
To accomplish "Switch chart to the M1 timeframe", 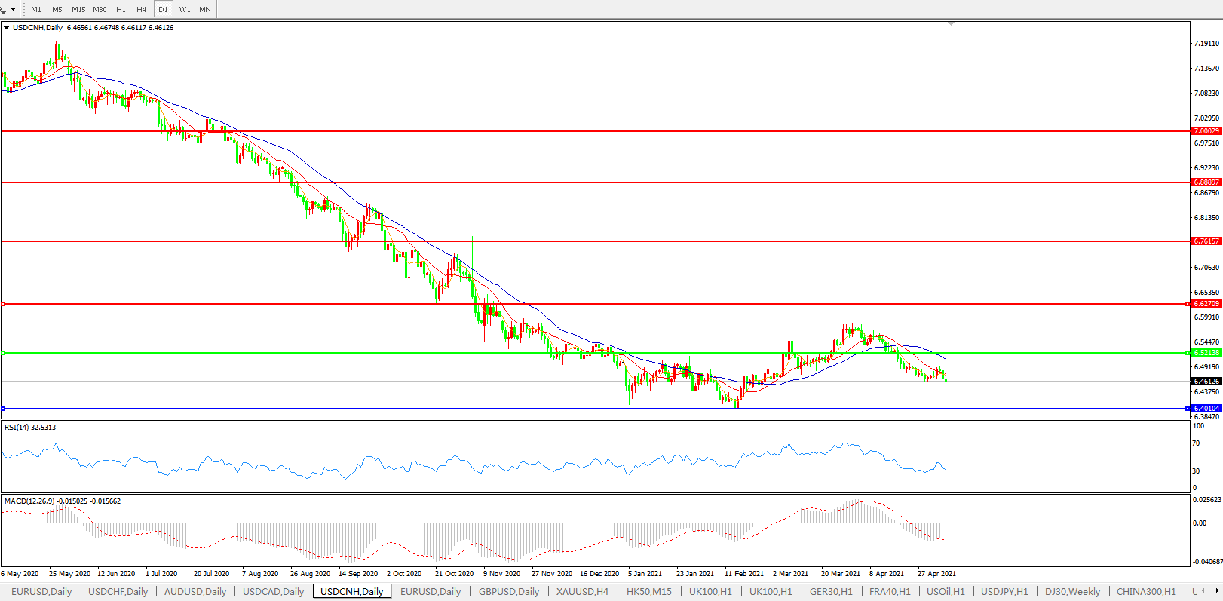I will [36, 10].
